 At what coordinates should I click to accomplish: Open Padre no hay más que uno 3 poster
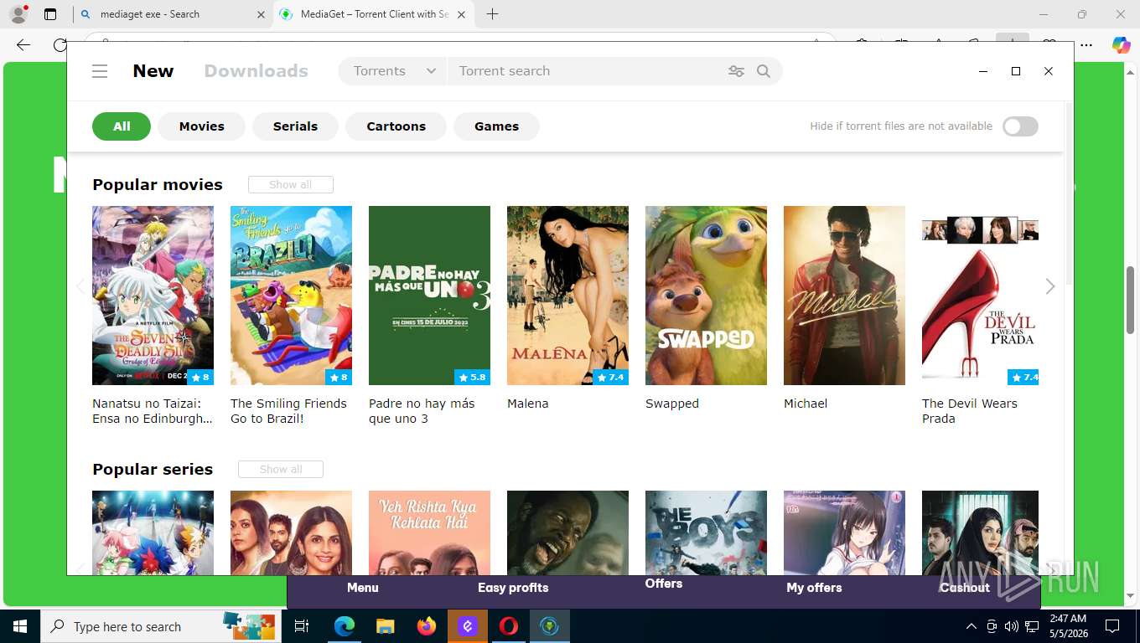point(429,296)
